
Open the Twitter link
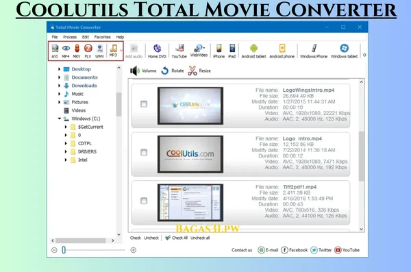point(321,250)
